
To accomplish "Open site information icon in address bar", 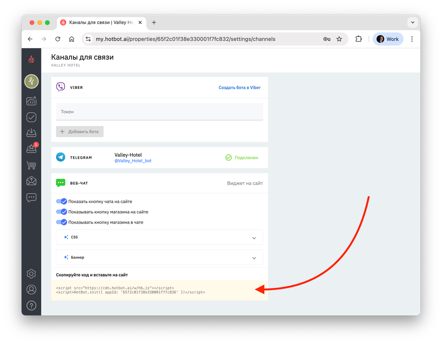I will coord(88,39).
